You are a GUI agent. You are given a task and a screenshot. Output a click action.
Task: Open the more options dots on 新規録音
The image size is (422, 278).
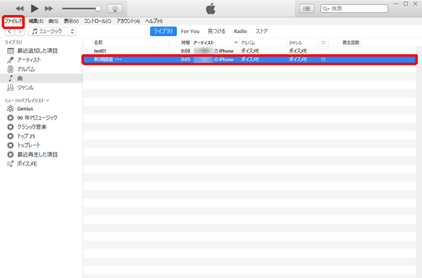[118, 60]
